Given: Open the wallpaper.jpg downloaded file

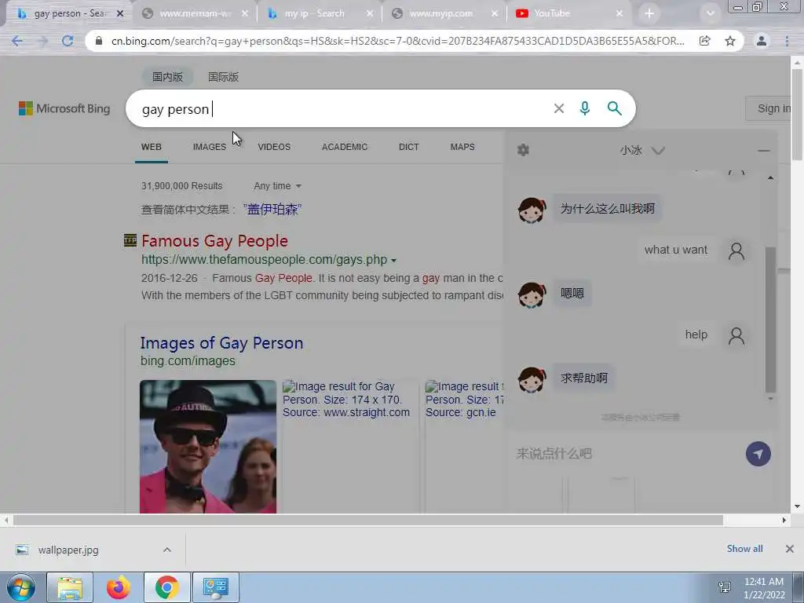Looking at the screenshot, I should (68, 550).
